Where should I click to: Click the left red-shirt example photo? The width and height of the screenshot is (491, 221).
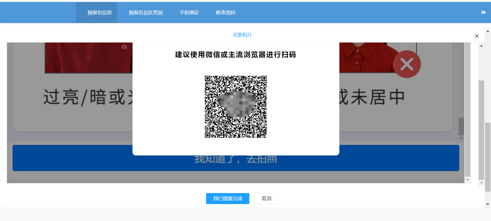pyautogui.click(x=88, y=58)
